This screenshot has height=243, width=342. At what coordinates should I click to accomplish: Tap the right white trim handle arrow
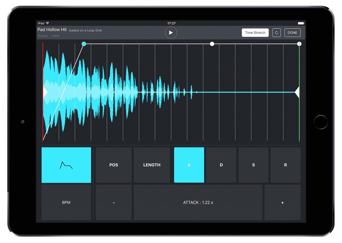(x=297, y=92)
